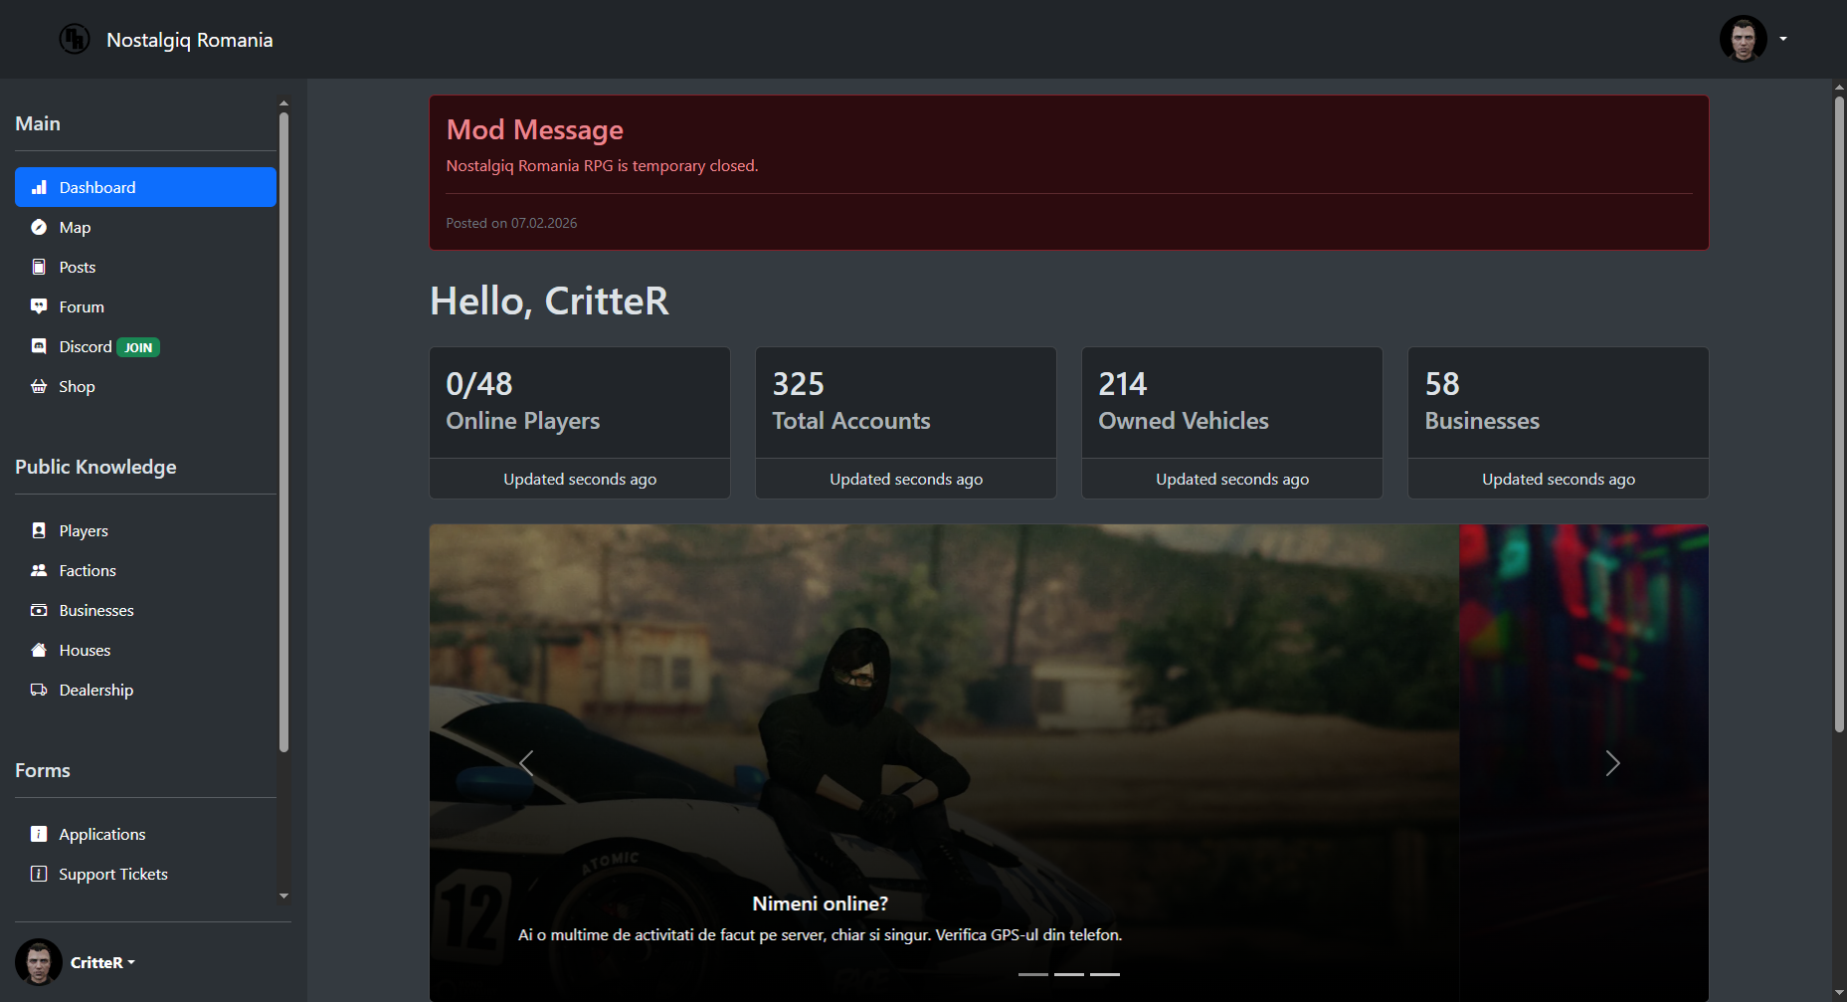Select the middle carousel indicator dot
1847x1002 pixels.
[1068, 975]
